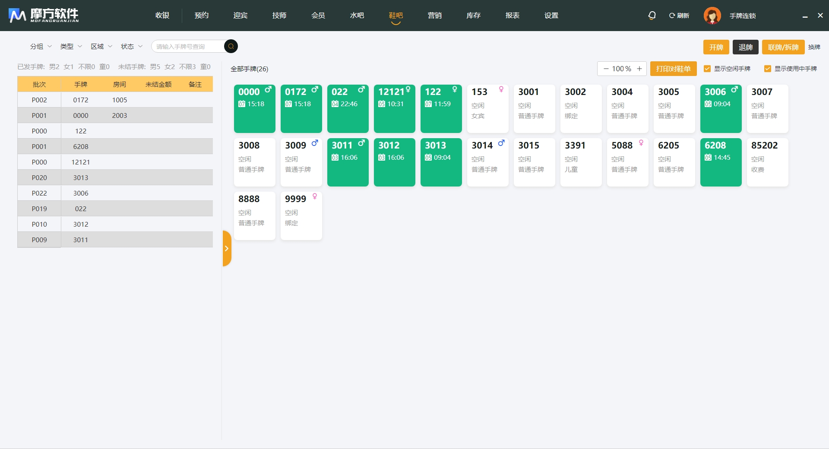Open the 类型 dropdown filter
Image resolution: width=829 pixels, height=449 pixels.
71,46
